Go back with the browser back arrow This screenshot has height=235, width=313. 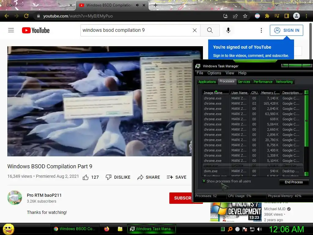click(x=7, y=16)
